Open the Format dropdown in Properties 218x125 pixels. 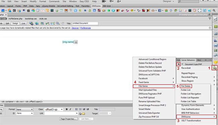click(24, 110)
